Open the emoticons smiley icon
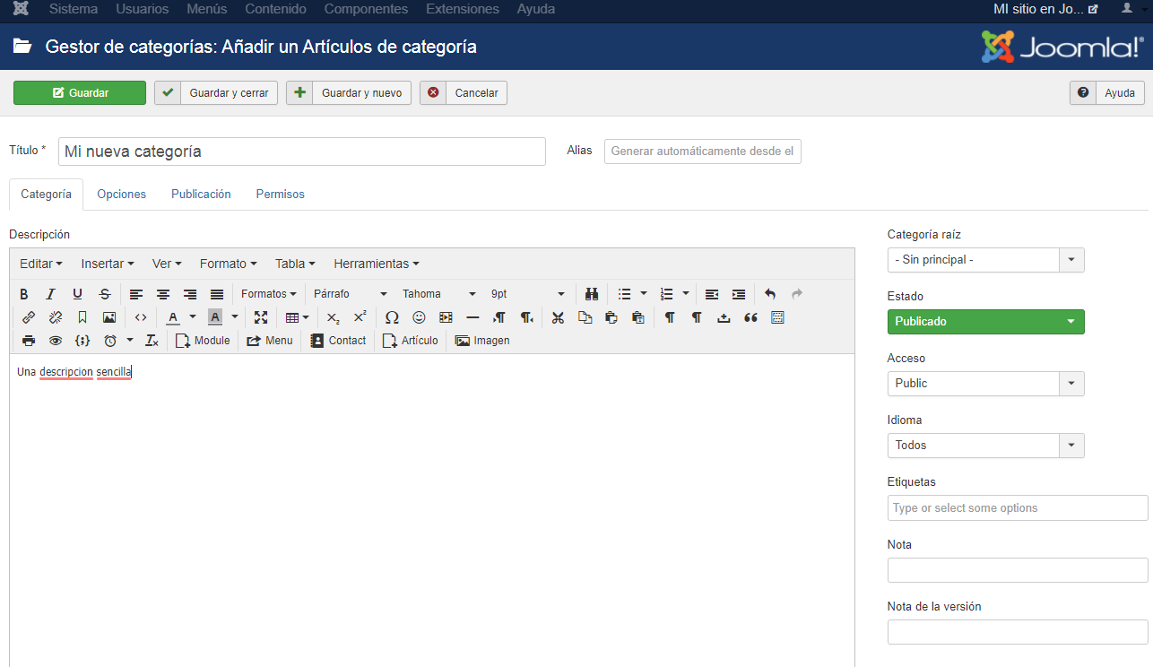The width and height of the screenshot is (1153, 667). pos(419,317)
